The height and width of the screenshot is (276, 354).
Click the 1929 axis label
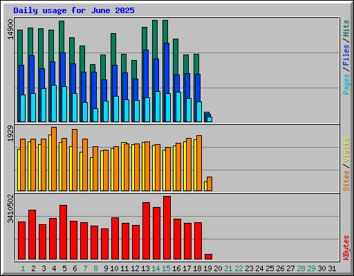pyautogui.click(x=10, y=133)
